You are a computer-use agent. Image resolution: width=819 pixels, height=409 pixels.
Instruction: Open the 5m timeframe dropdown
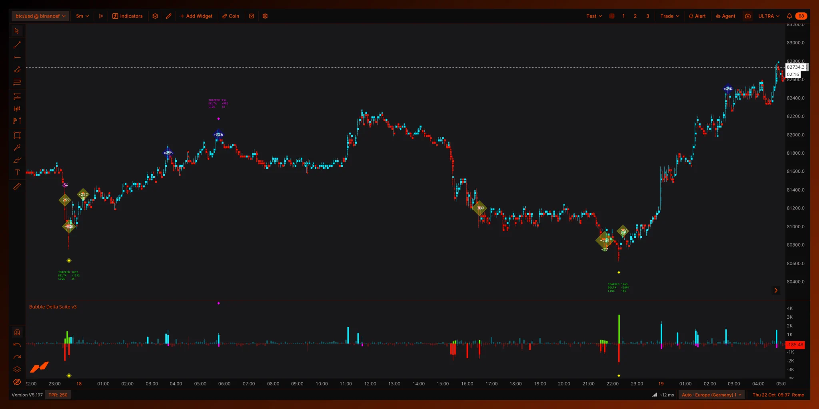[x=82, y=16]
